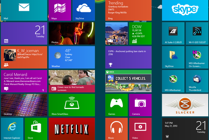The image size is (209, 140).
Task: Open the SkyDrive folder desktop app tile
Action: pyautogui.click(x=173, y=57)
